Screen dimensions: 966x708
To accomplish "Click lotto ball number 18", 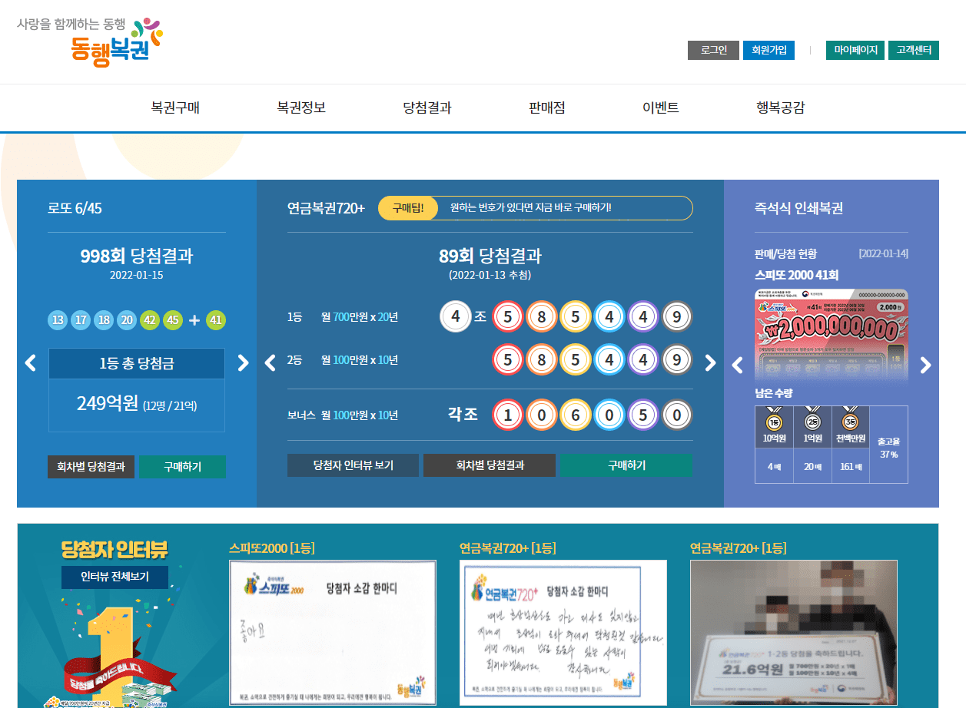I will click(x=104, y=320).
